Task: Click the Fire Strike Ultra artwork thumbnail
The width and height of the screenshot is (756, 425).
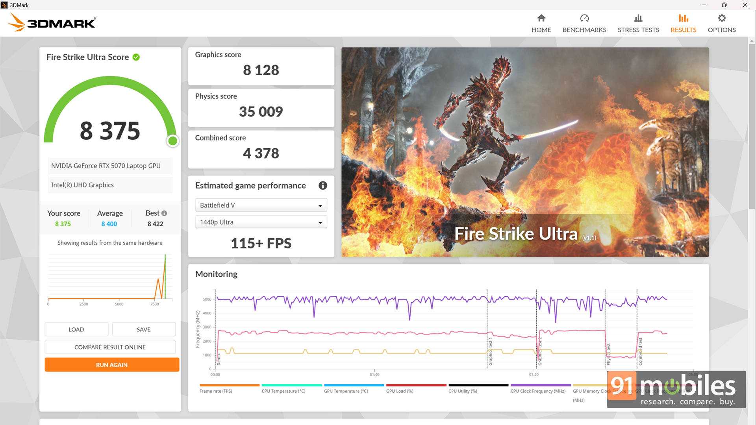Action: (525, 152)
